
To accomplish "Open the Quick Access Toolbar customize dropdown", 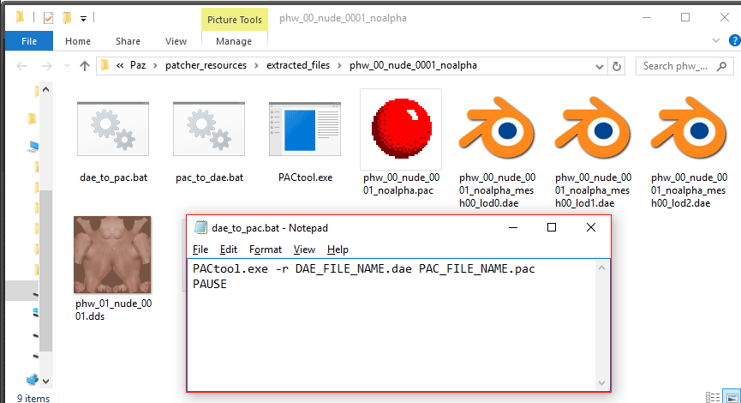I will pyautogui.click(x=83, y=18).
